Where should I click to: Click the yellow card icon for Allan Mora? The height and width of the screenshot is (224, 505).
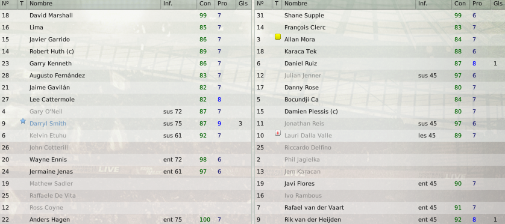(x=278, y=37)
